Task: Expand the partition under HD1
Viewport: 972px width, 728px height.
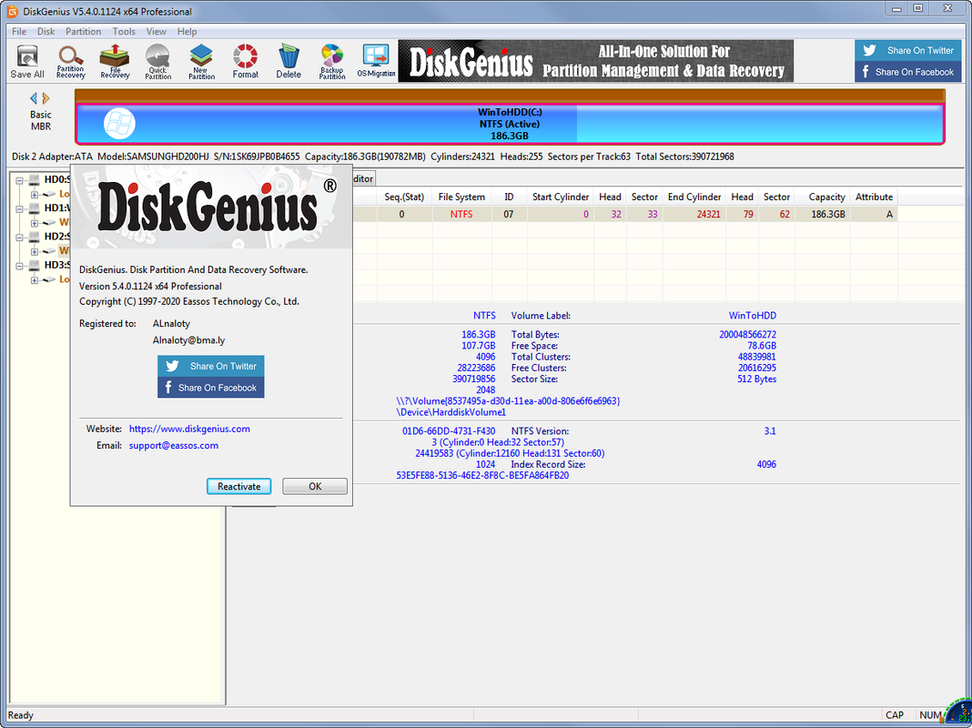Action: [x=35, y=223]
